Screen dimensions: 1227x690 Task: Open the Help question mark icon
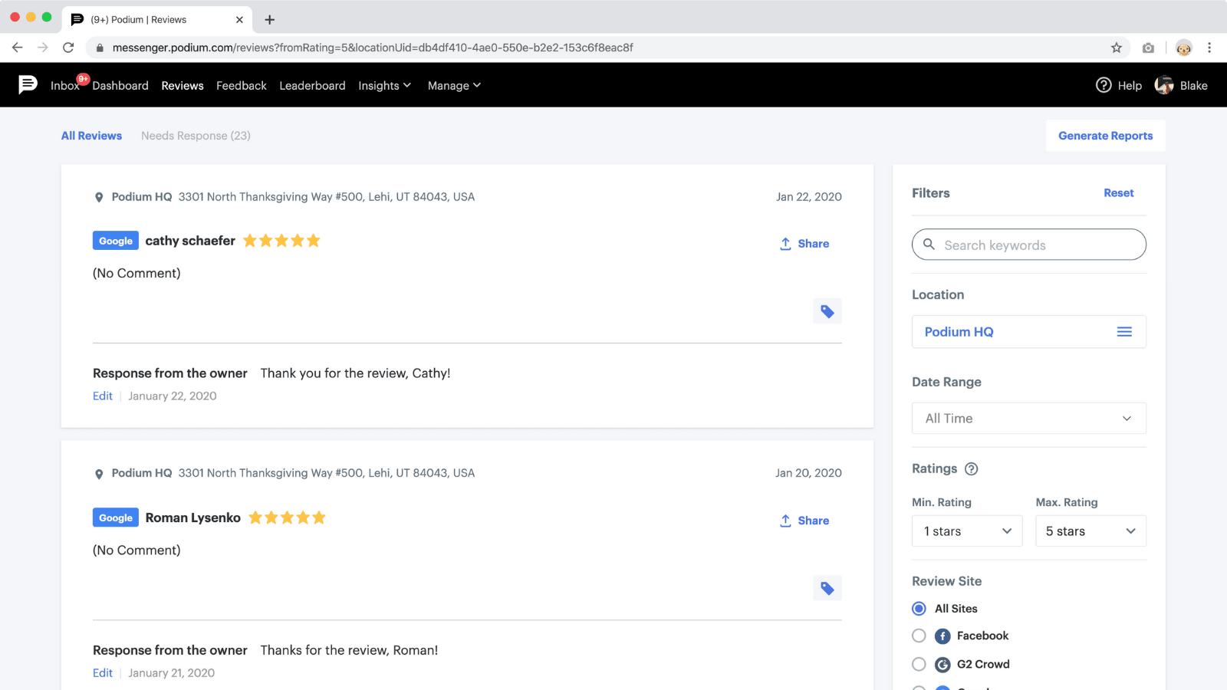click(1104, 85)
